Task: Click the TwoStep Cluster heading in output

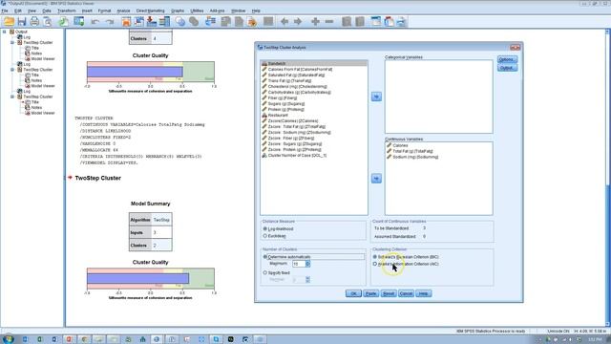Action: (97, 178)
